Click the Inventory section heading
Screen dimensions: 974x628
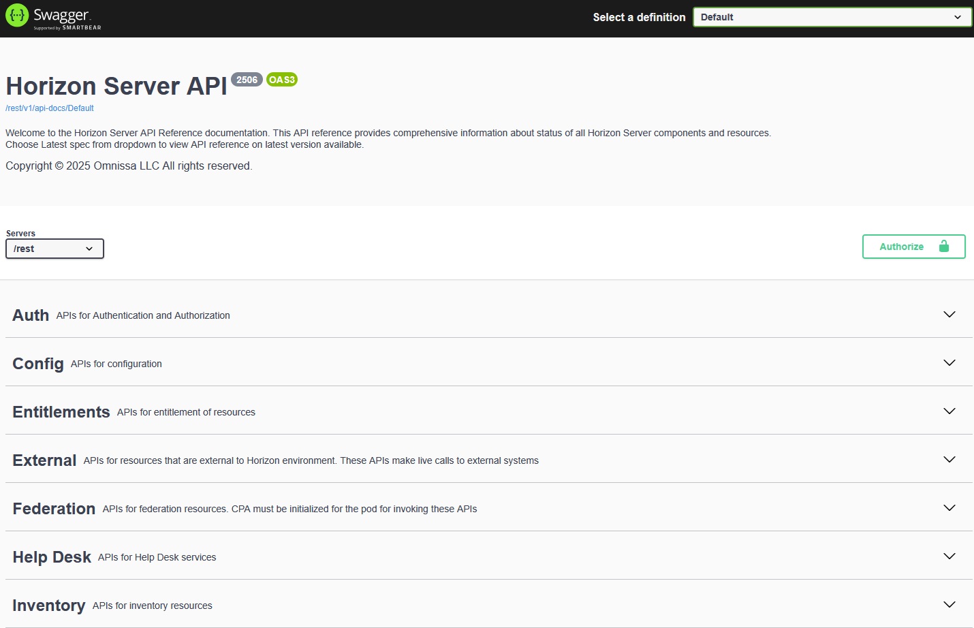[49, 606]
